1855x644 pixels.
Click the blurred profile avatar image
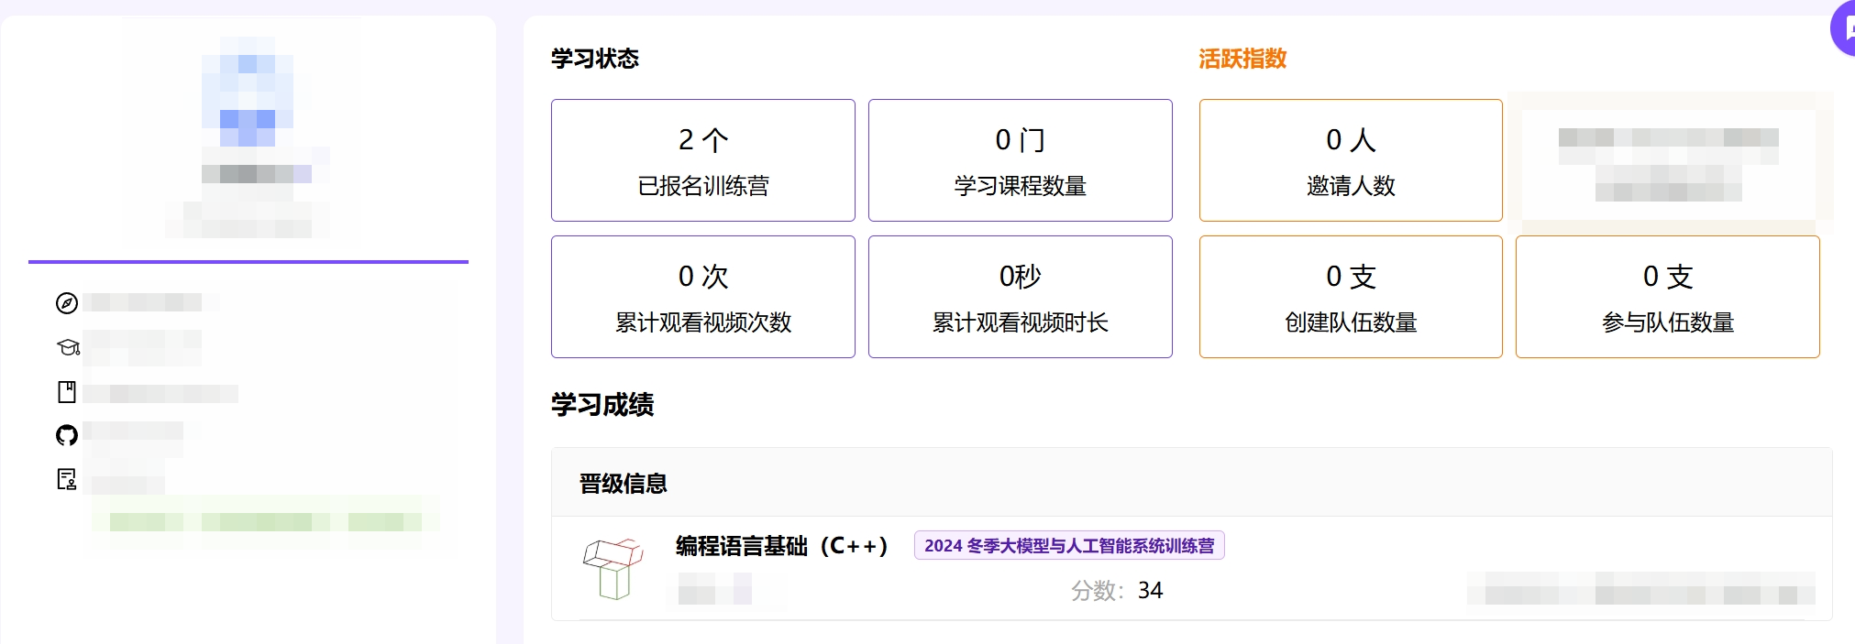[248, 92]
